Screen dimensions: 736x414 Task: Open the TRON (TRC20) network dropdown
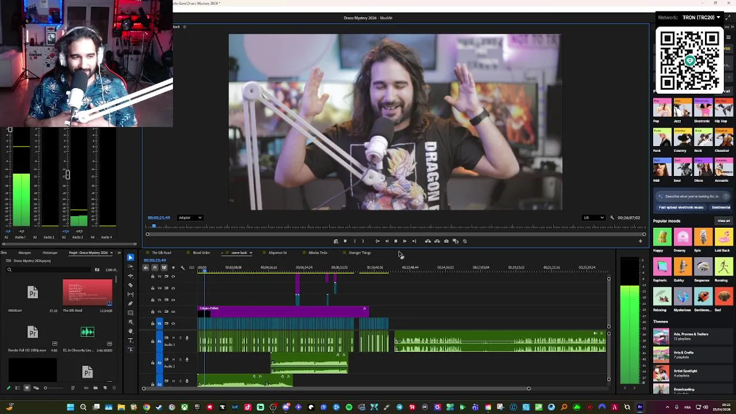[701, 17]
